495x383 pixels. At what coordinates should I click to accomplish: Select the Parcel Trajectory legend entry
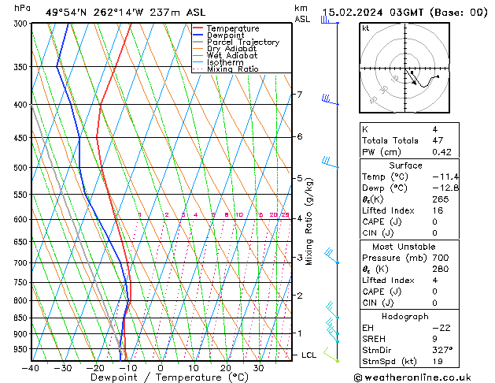point(242,43)
